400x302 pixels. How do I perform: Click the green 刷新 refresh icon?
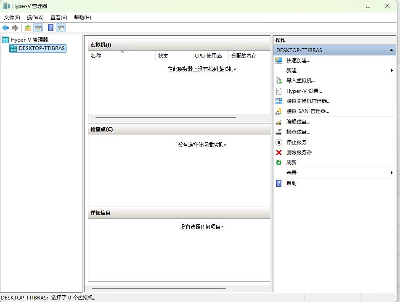tap(279, 163)
